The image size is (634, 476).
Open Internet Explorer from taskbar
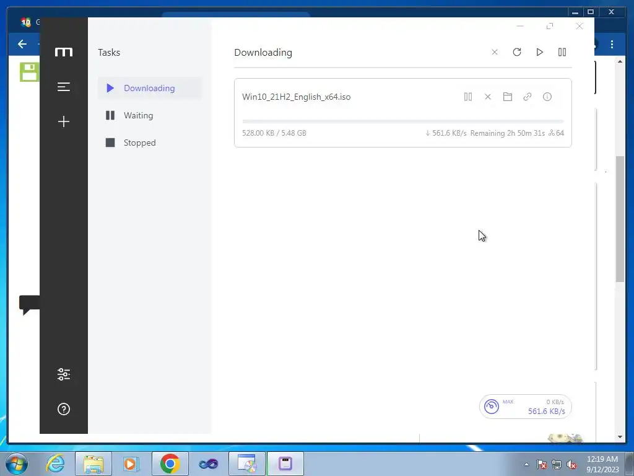coord(55,464)
